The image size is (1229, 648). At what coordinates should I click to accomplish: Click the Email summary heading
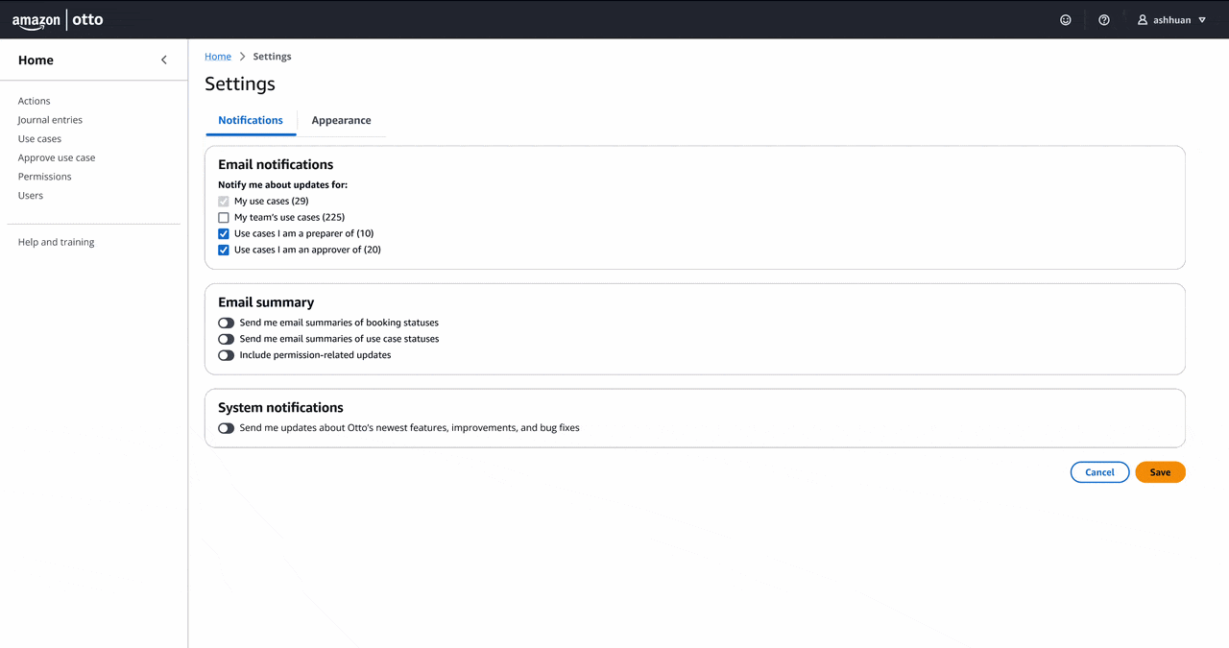(266, 302)
